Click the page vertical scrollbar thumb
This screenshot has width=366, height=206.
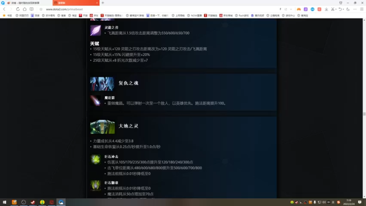tap(364, 114)
